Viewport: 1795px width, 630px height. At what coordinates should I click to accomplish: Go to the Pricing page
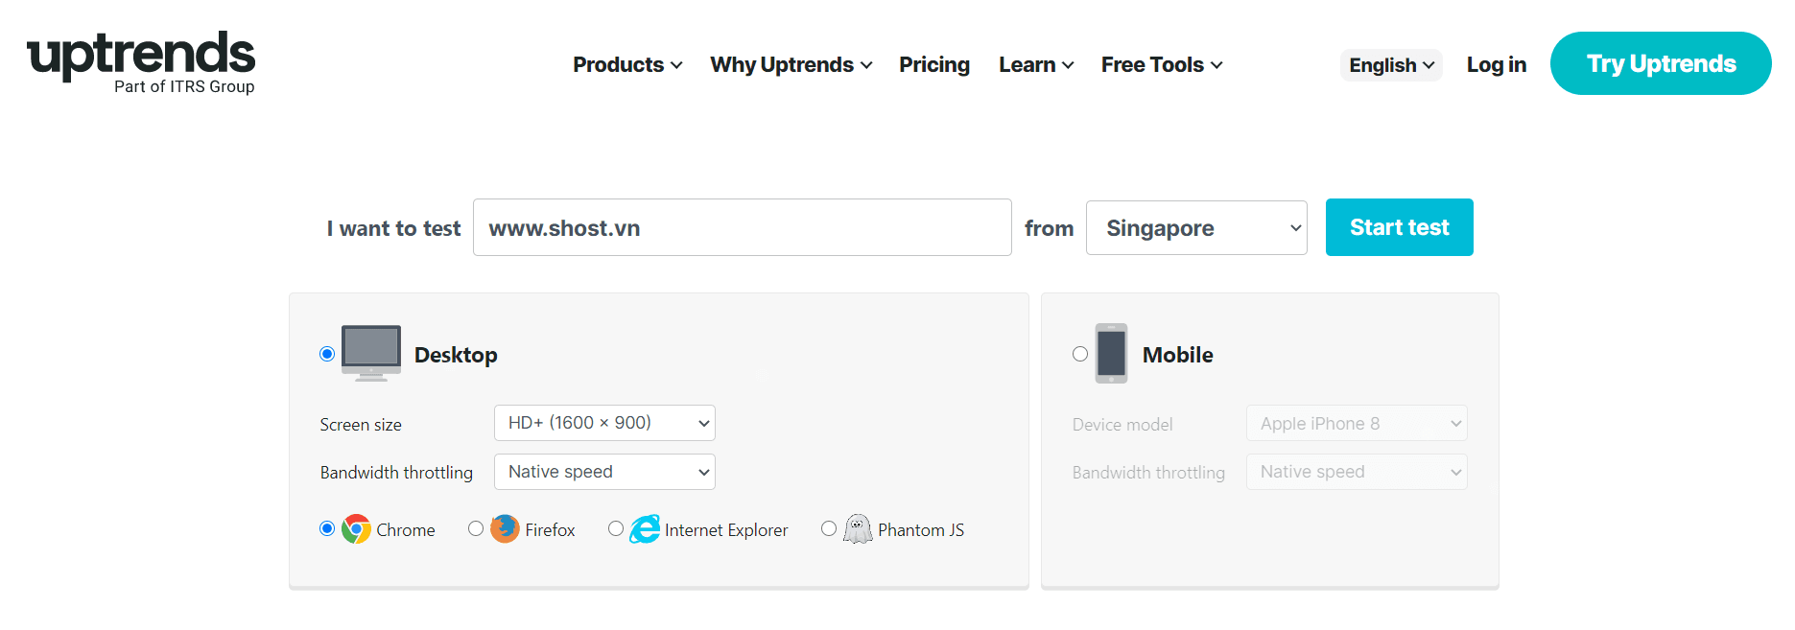tap(933, 65)
